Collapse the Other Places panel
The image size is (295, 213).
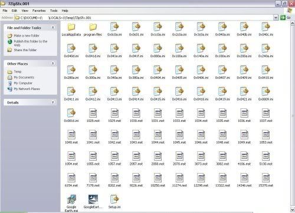point(53,64)
